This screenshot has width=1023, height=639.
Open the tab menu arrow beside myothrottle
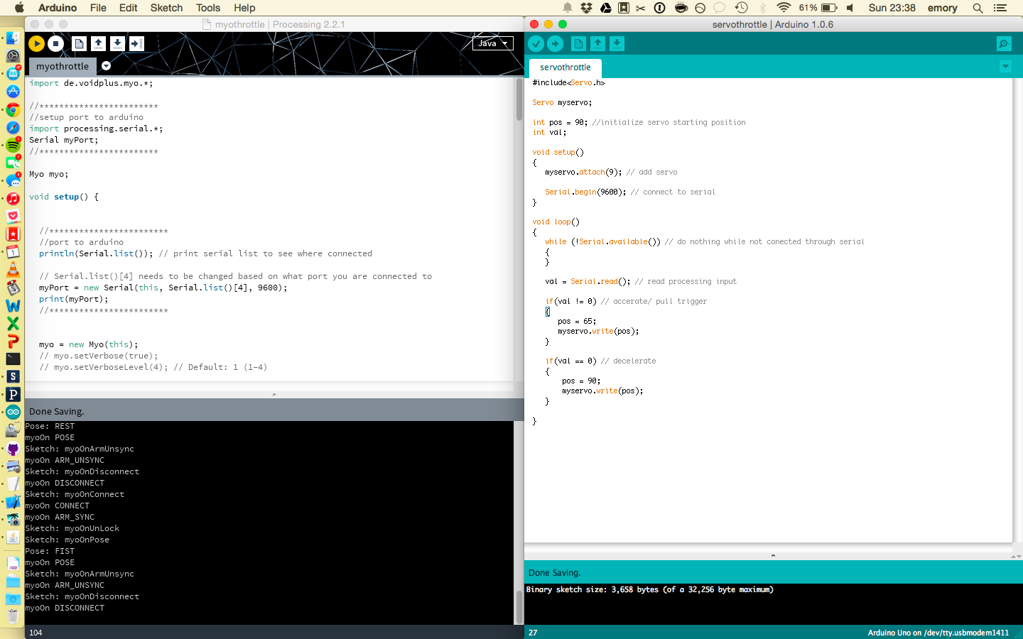[106, 66]
